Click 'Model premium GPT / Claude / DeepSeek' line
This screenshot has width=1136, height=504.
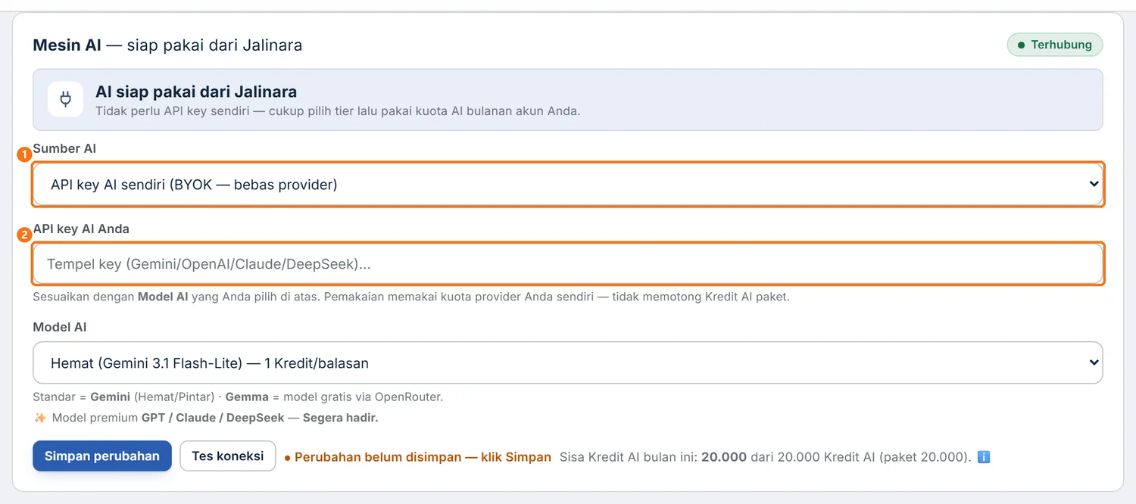coord(215,418)
